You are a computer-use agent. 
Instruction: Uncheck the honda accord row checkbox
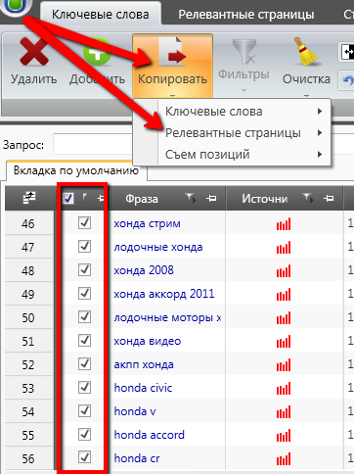click(84, 435)
